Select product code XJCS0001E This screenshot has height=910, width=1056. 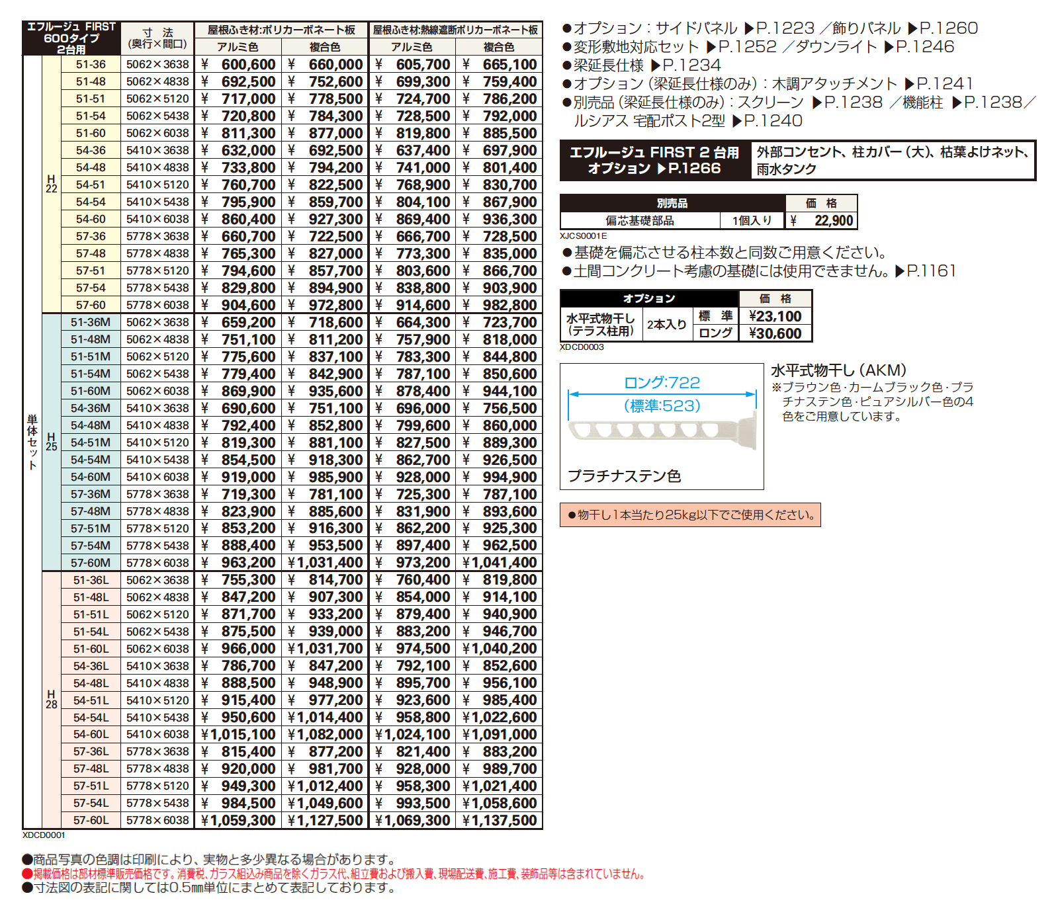[583, 235]
